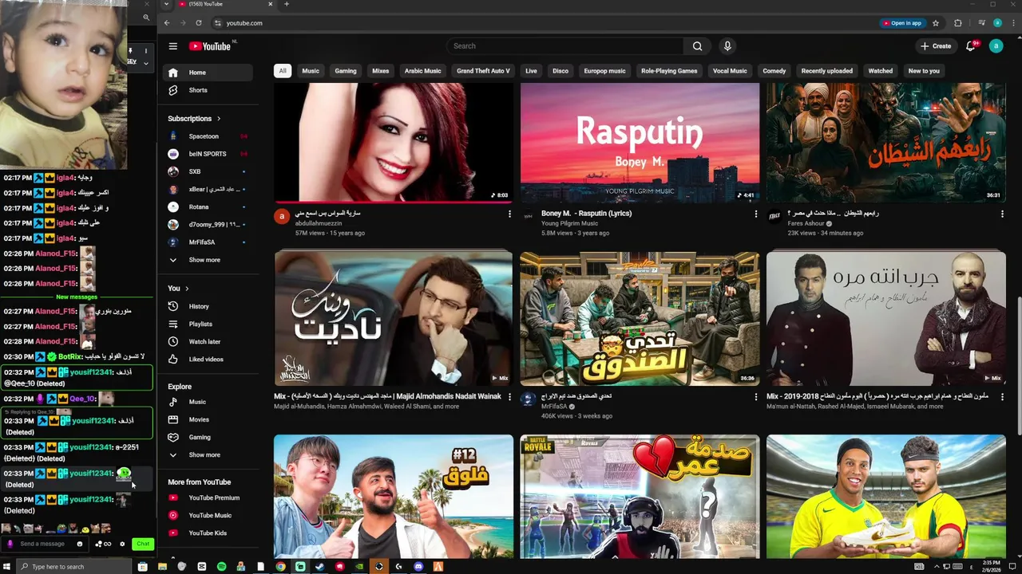Bookmark page with star icon
Viewport: 1022px width, 574px height.
click(936, 23)
